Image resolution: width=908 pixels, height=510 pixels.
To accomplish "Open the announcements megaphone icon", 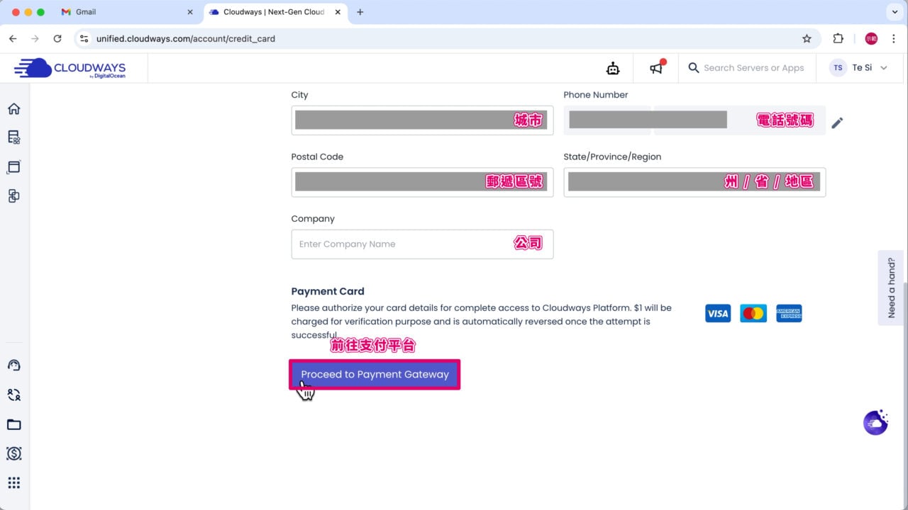I will [657, 68].
